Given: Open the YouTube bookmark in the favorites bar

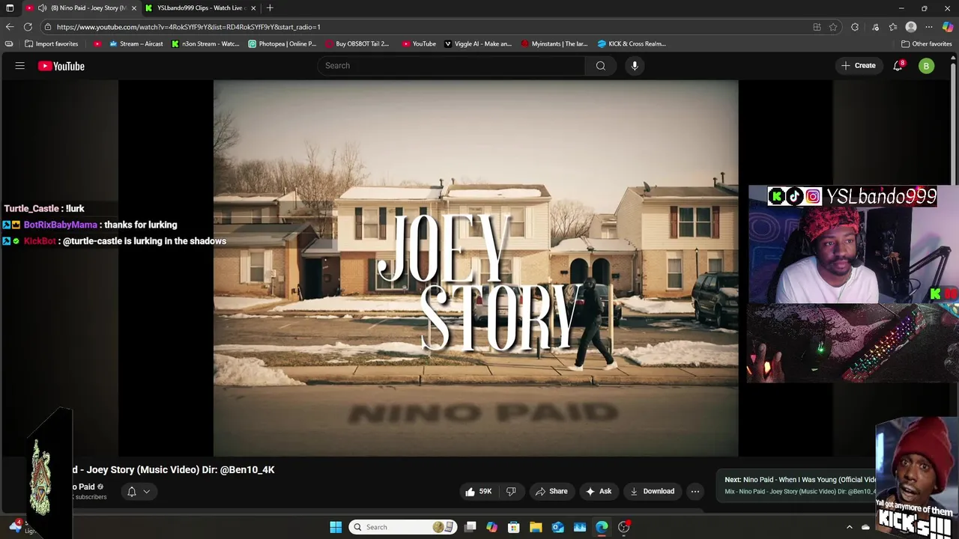Looking at the screenshot, I should pyautogui.click(x=419, y=43).
